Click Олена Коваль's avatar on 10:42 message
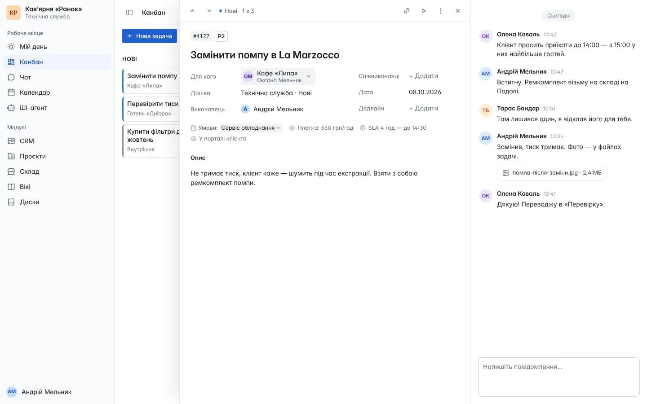 click(x=486, y=36)
